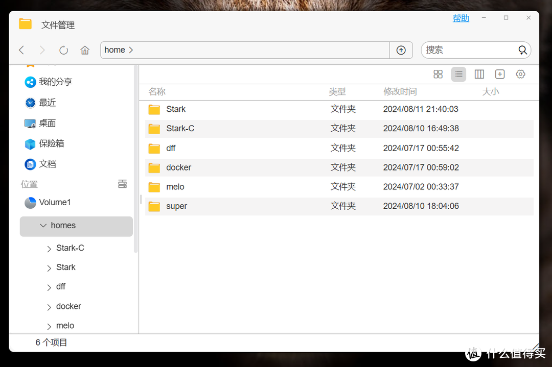Viewport: 552px width, 367px height.
Task: Click the storage icon beside 位置 header
Action: click(122, 184)
